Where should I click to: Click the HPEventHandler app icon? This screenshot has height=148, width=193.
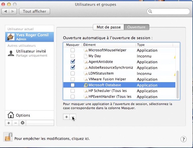click(x=86, y=97)
